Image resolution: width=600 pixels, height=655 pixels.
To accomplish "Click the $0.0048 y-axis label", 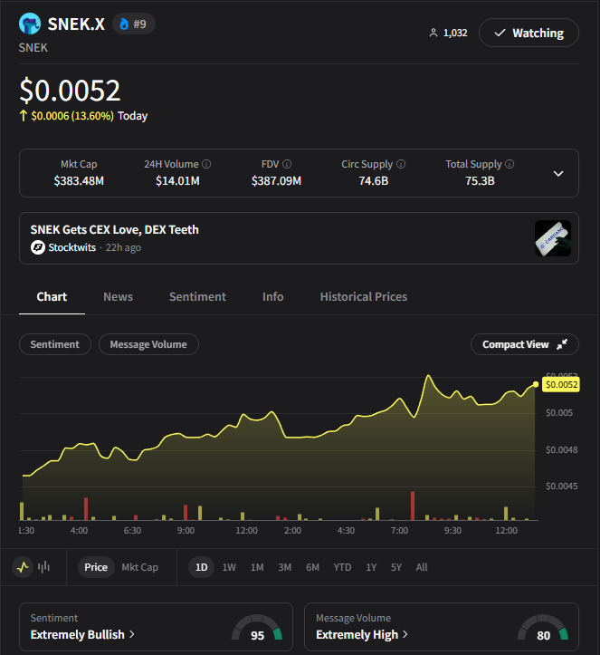I will coord(562,450).
